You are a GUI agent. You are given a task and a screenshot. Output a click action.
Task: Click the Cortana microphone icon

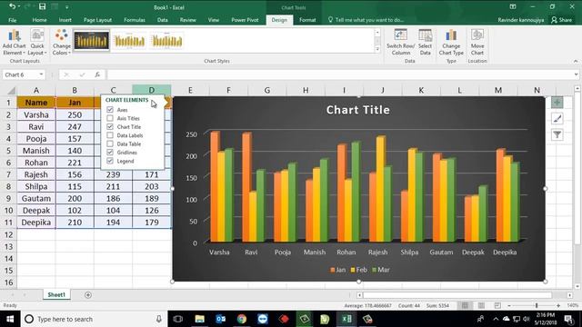[x=159, y=319]
